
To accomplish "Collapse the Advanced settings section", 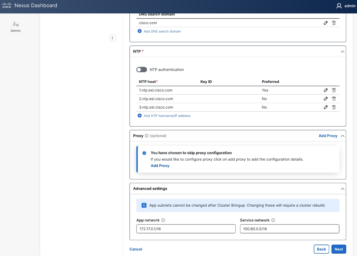I will tap(342, 188).
